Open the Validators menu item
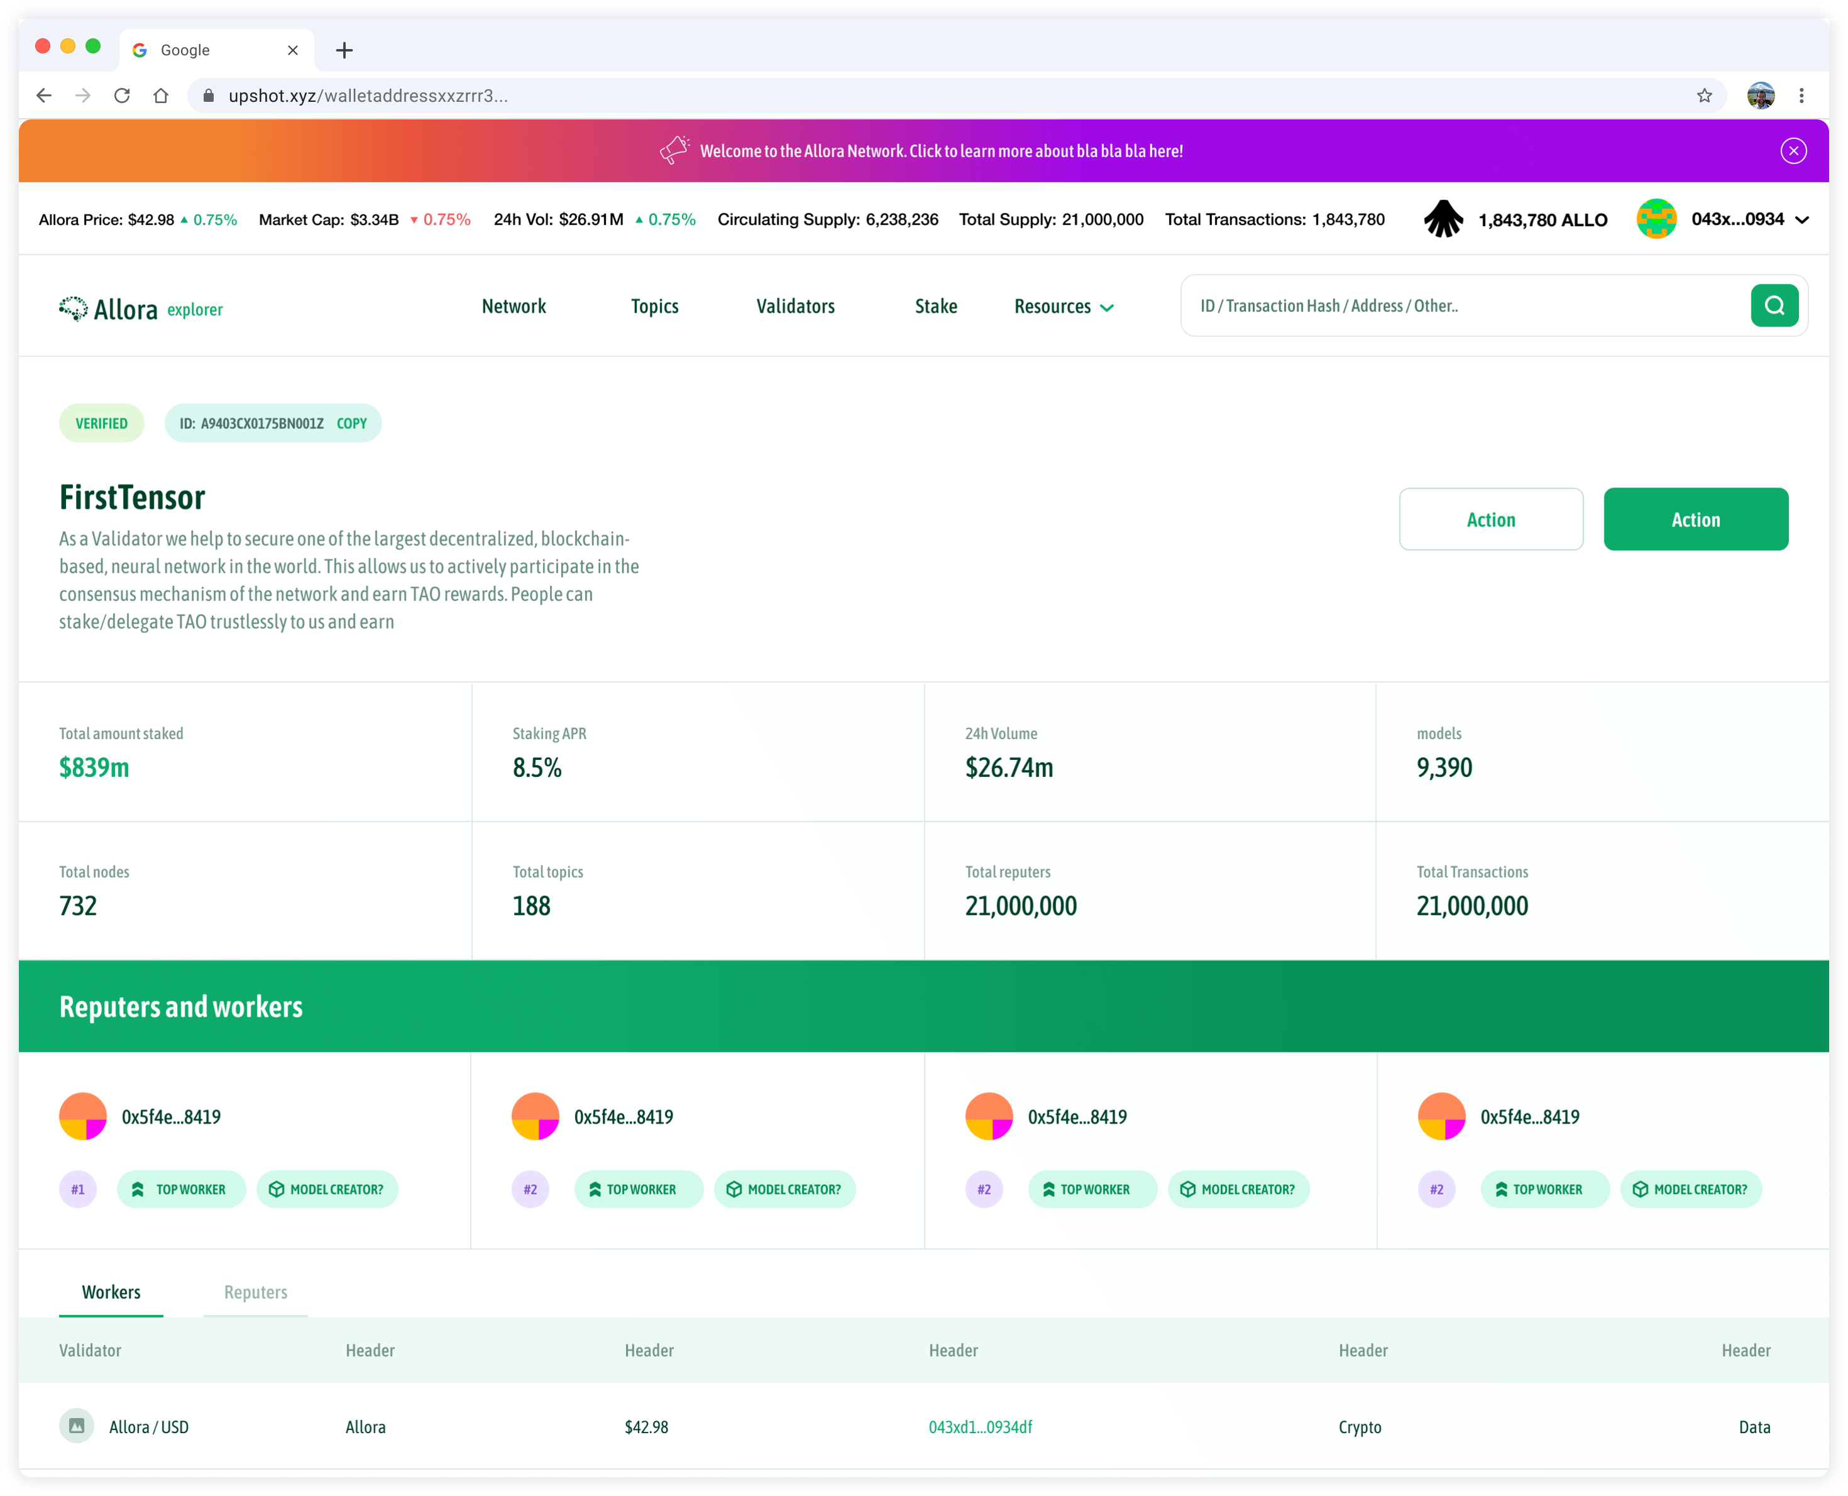 795,306
